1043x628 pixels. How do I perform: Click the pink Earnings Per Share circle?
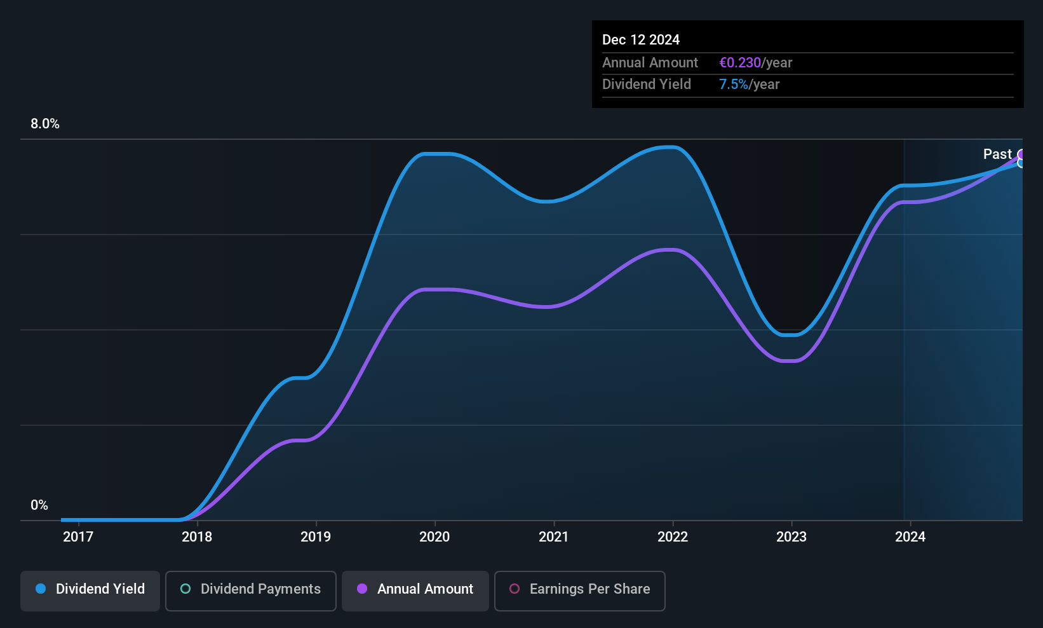click(x=515, y=589)
